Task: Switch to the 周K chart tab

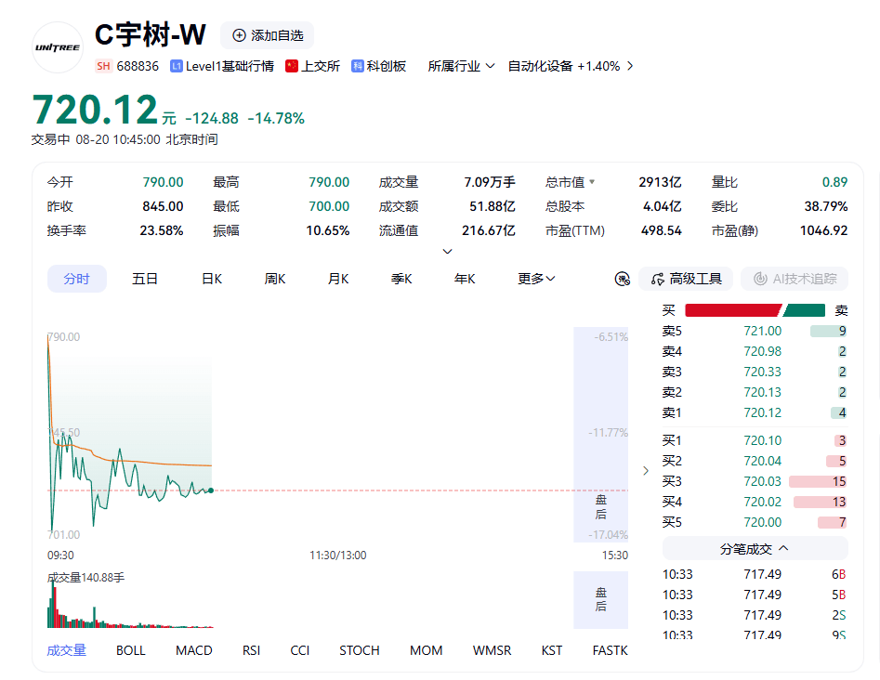Action: pyautogui.click(x=275, y=279)
